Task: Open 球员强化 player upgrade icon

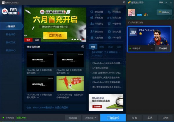Action: (x=92, y=24)
